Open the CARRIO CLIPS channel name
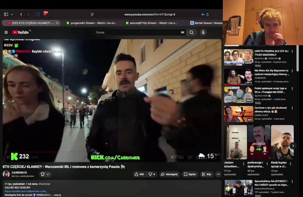303x197 pixels. (x=261, y=115)
